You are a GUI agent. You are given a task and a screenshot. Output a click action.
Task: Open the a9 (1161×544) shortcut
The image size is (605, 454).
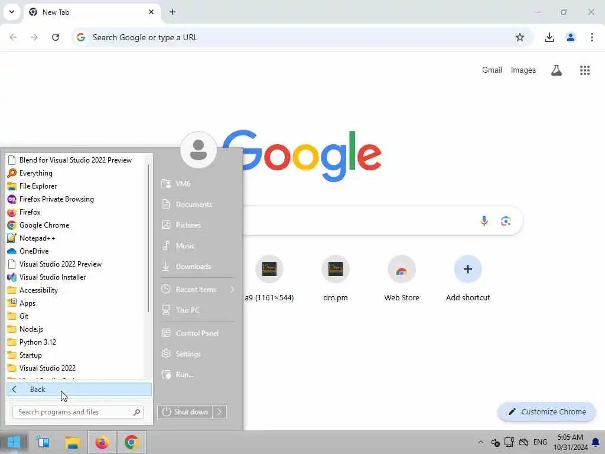269,279
